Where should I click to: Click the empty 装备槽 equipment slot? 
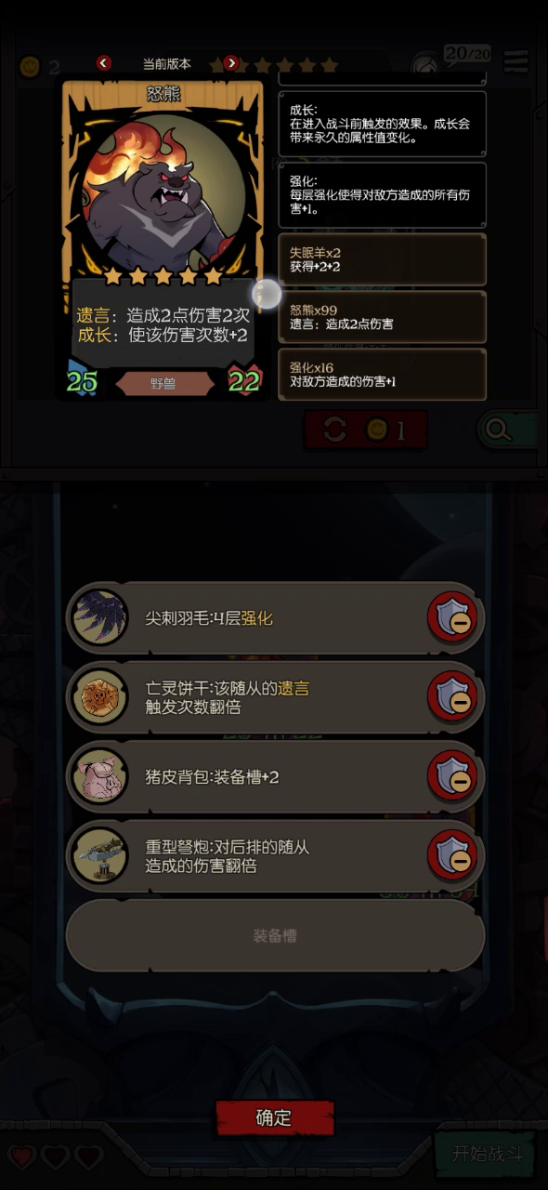tap(275, 935)
